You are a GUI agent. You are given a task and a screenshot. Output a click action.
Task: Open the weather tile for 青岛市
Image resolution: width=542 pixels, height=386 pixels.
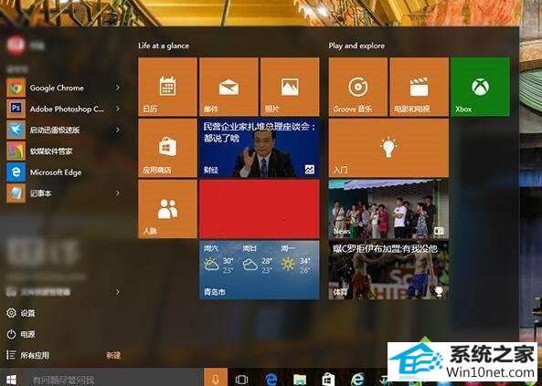click(260, 270)
